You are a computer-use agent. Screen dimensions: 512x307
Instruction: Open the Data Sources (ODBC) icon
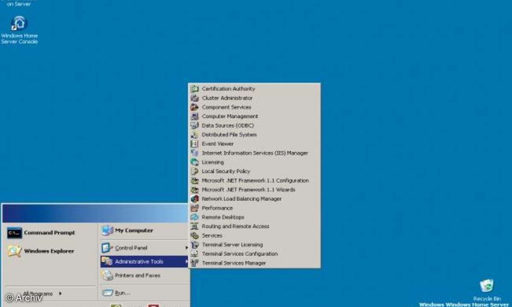(195, 125)
